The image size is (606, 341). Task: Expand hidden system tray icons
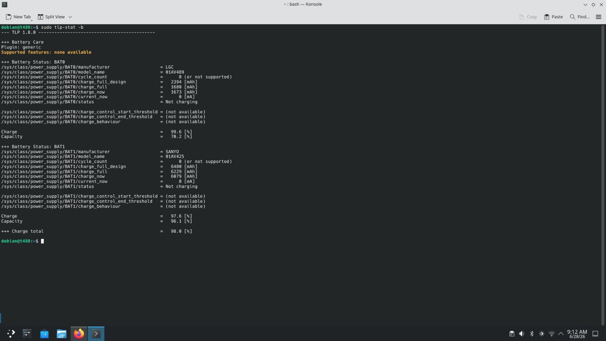tap(561, 334)
